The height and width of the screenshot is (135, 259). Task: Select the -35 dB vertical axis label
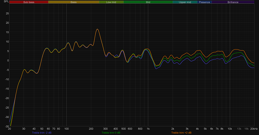pyautogui.click(x=7, y=126)
